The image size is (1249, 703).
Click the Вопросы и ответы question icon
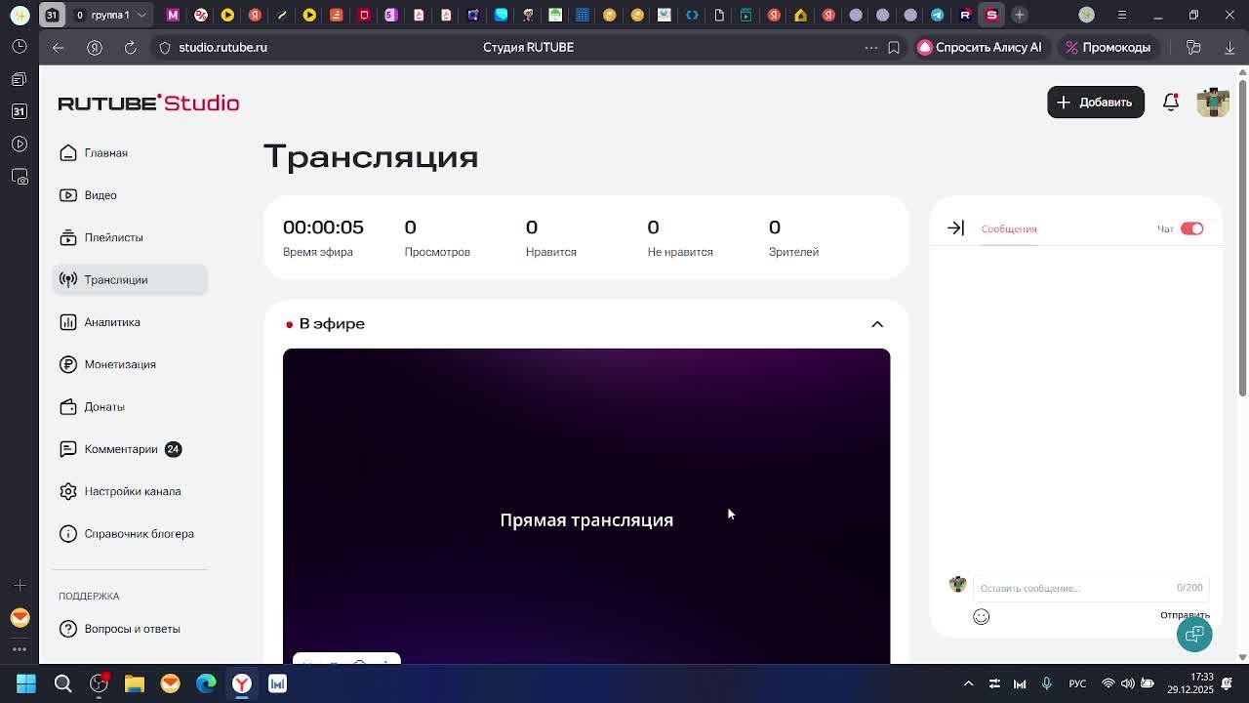point(68,629)
